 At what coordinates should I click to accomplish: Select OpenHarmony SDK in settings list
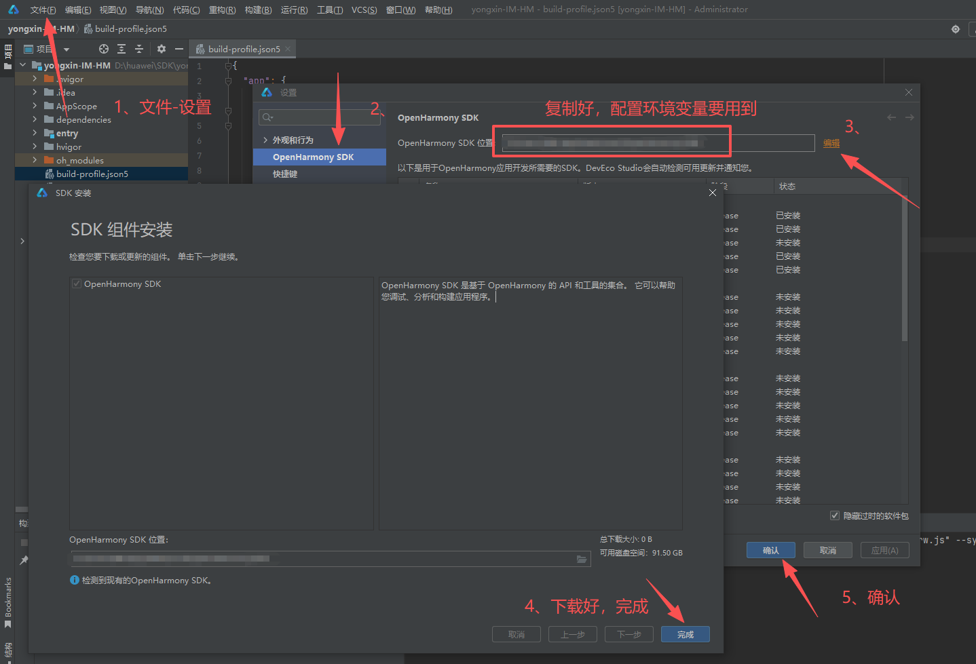click(320, 157)
